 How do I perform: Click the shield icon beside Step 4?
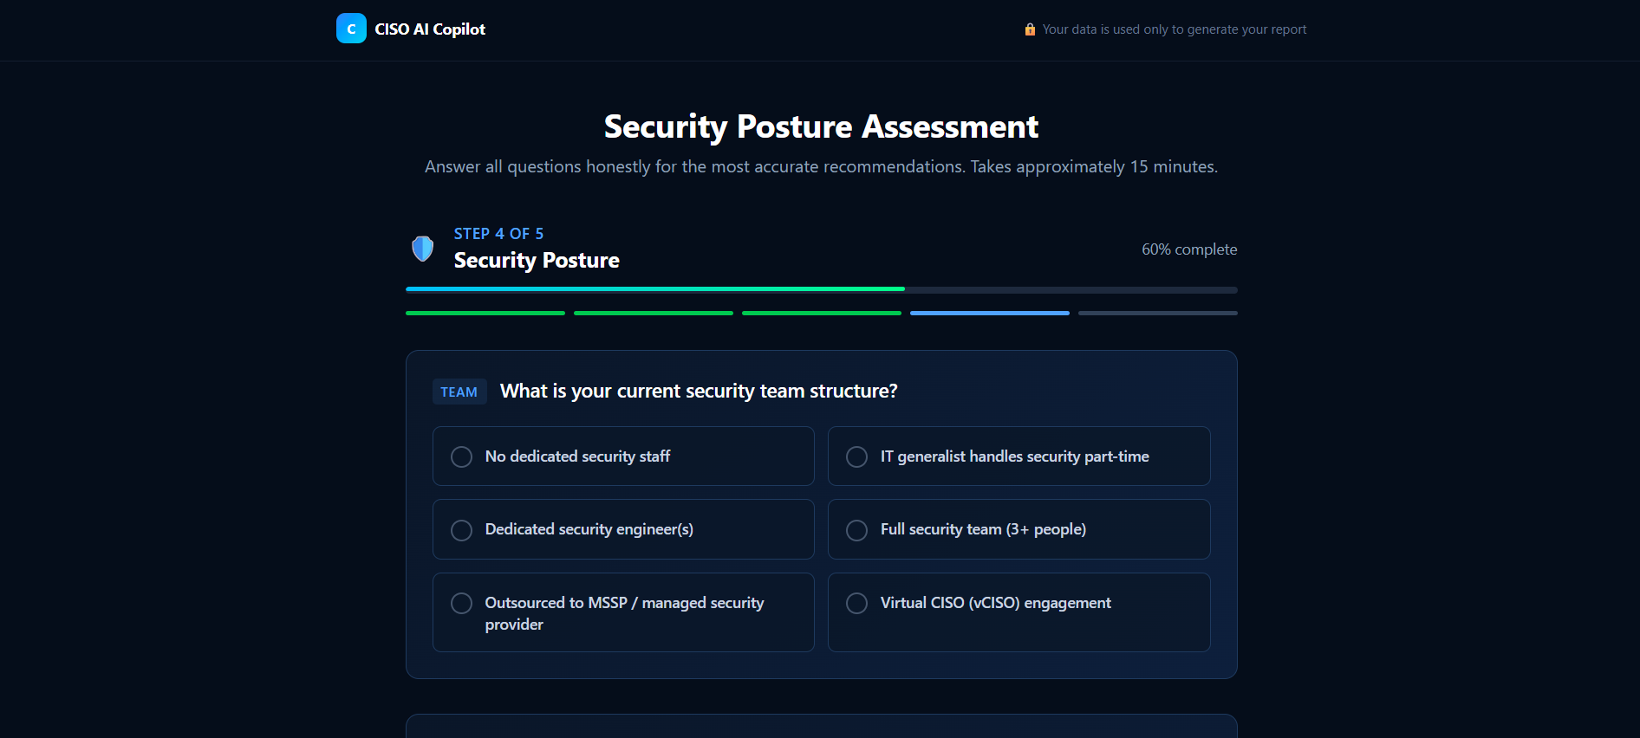(x=422, y=249)
